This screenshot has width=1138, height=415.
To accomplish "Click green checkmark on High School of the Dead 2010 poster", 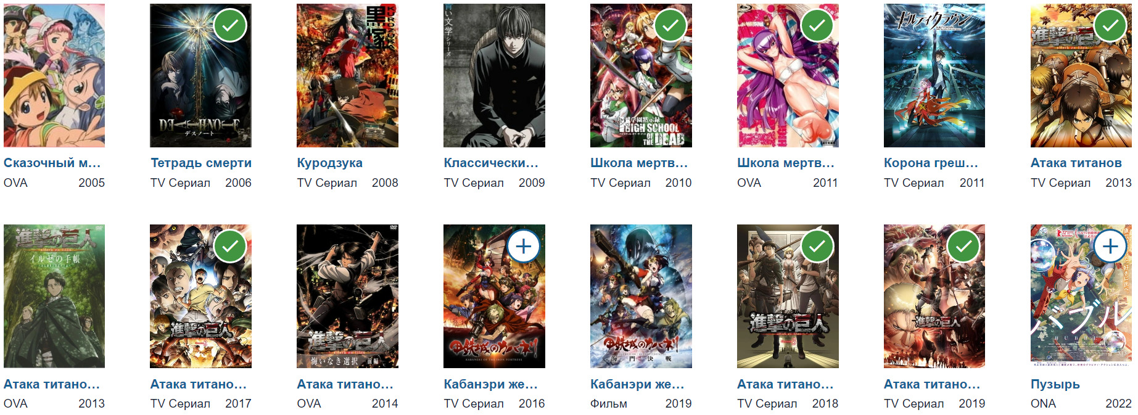I will (x=670, y=25).
